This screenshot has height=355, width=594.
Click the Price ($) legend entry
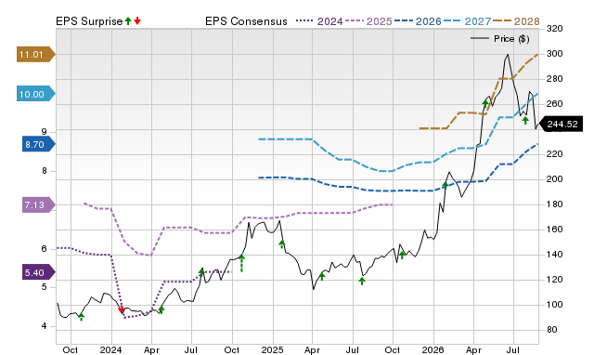500,39
